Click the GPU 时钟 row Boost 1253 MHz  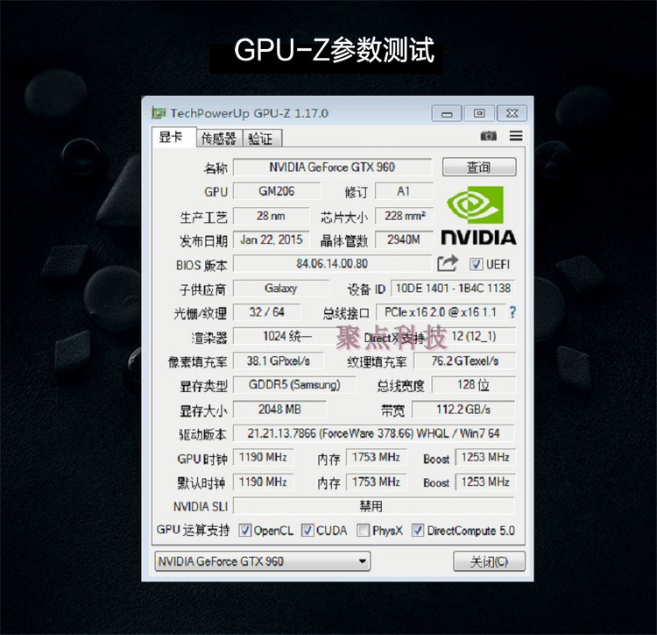[x=485, y=457]
